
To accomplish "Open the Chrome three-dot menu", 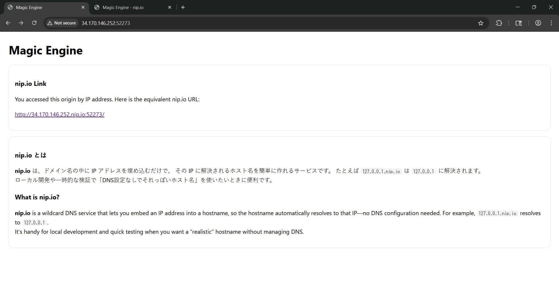I will coord(551,23).
